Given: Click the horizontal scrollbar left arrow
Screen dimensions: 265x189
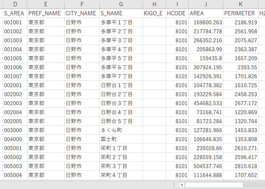Looking at the screenshot, I should tap(182, 185).
